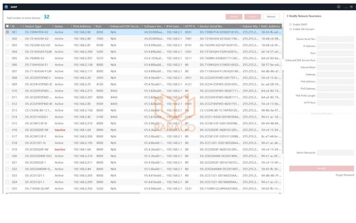Sort by the Enhanced SDK Service column header

126,26
